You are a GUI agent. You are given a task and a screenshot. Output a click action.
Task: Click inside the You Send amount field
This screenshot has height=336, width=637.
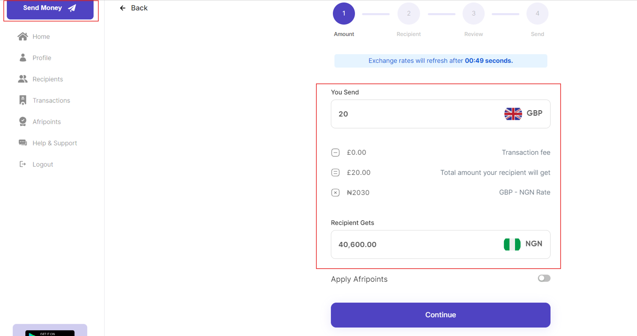click(402, 114)
